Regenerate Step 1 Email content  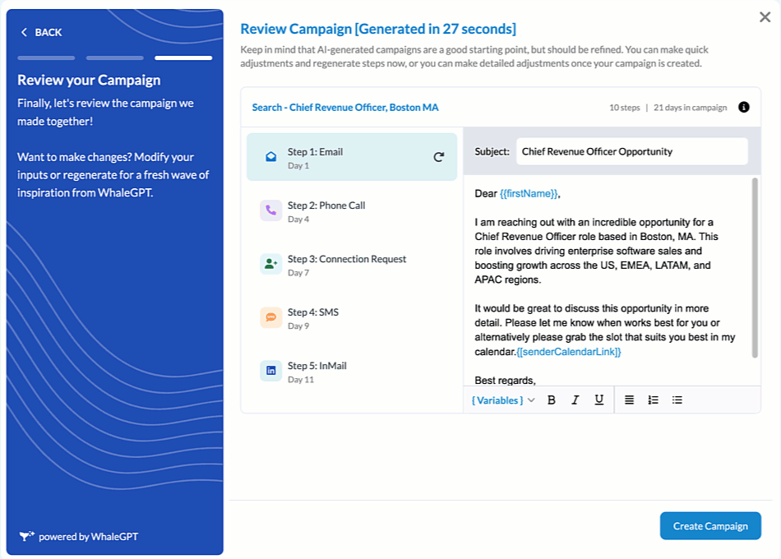click(438, 158)
